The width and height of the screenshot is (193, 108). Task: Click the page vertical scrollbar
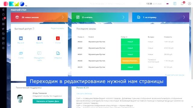click(192, 43)
